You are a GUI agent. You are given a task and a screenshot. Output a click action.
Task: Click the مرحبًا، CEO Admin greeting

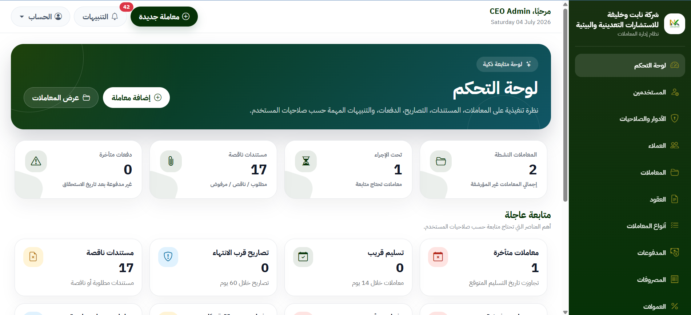(x=520, y=11)
